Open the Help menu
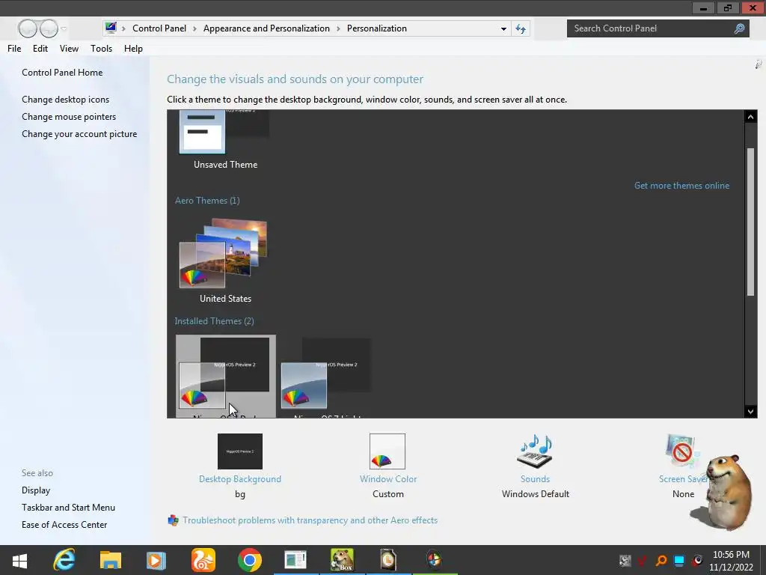This screenshot has width=766, height=575. 133,49
